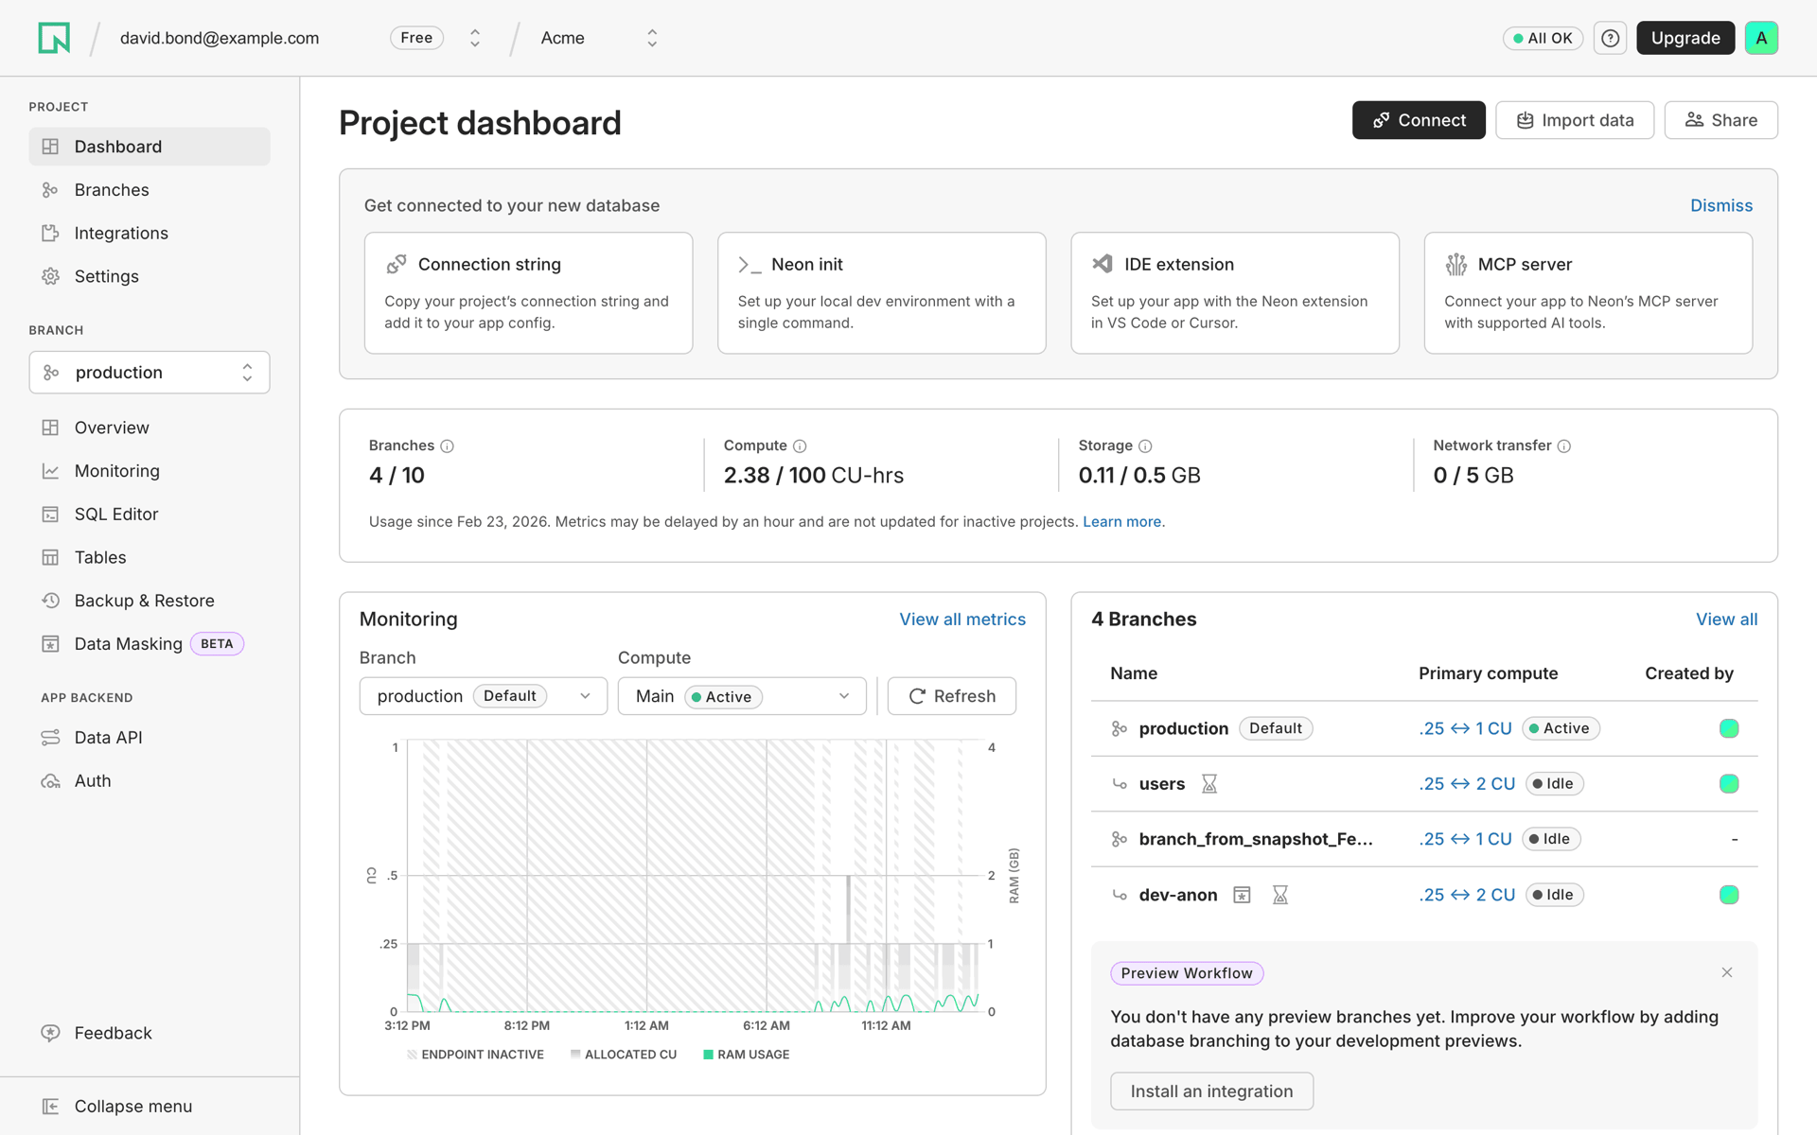Open the user avatar A menu
The width and height of the screenshot is (1817, 1135).
(1761, 38)
